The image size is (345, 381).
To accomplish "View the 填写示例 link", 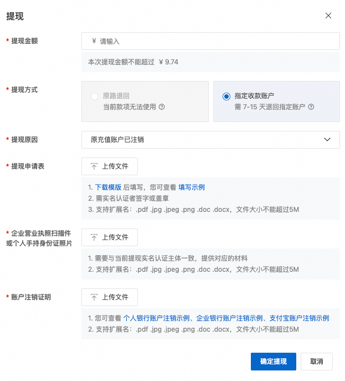I will [192, 187].
